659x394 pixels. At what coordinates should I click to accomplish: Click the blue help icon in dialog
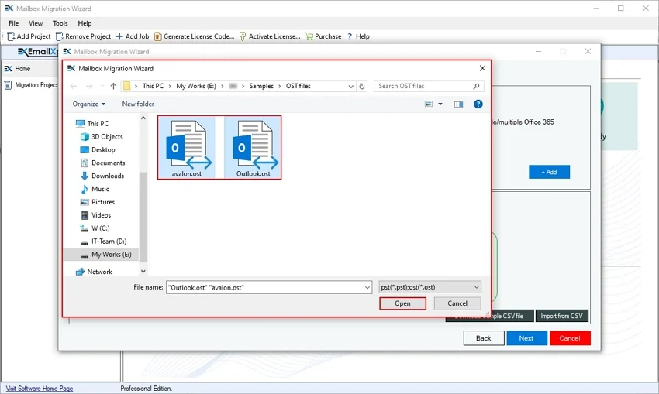[478, 104]
